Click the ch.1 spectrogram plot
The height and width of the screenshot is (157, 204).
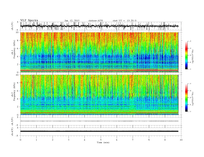(99, 52)
